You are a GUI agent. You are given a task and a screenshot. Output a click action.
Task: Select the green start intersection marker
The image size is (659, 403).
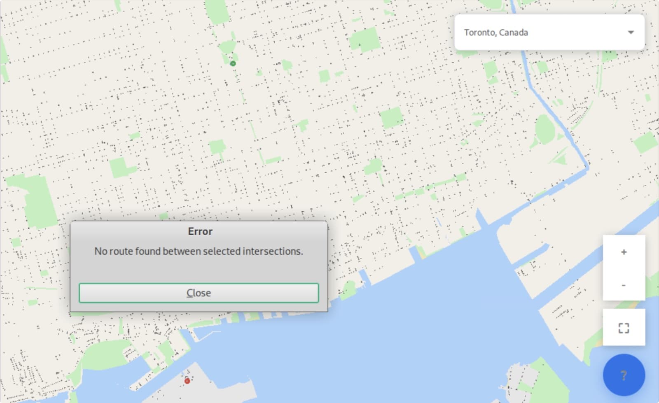233,64
